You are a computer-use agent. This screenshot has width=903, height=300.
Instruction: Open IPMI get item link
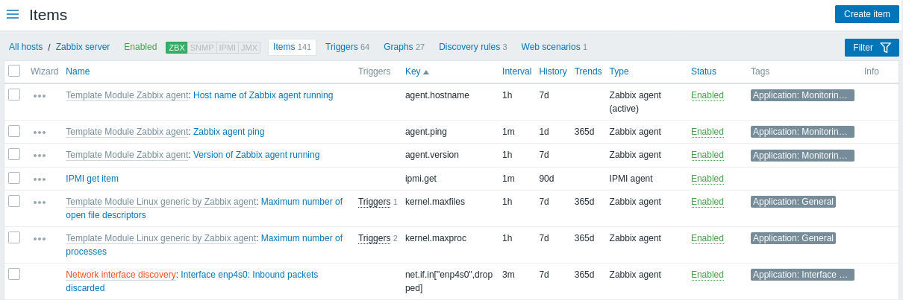92,179
